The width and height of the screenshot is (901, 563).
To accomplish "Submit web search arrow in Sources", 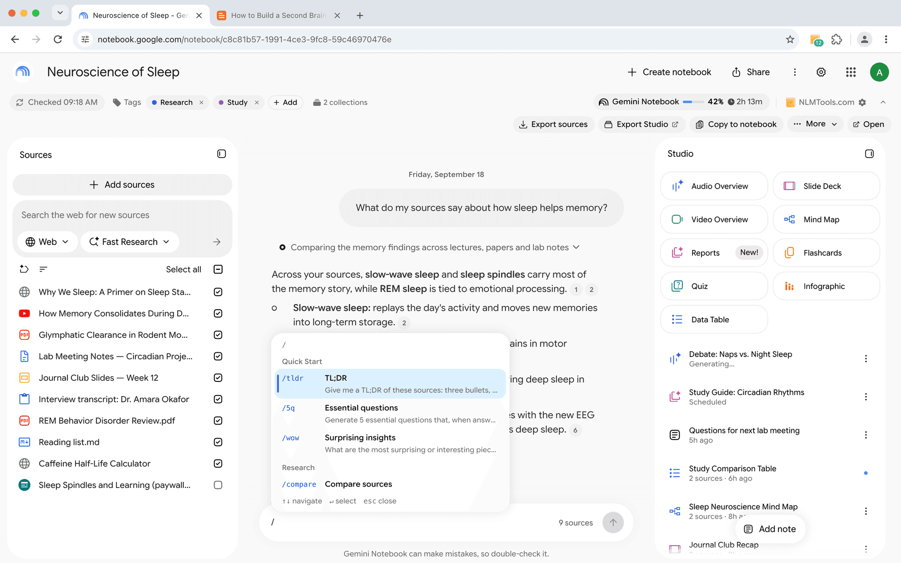I will [216, 242].
